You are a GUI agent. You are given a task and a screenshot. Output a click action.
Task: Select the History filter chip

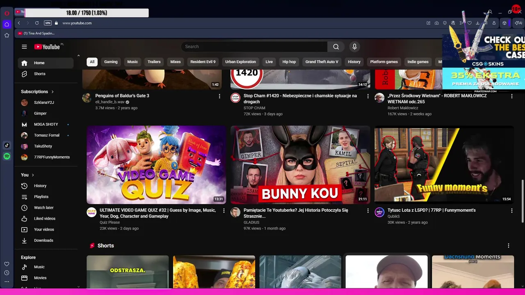coord(354,62)
